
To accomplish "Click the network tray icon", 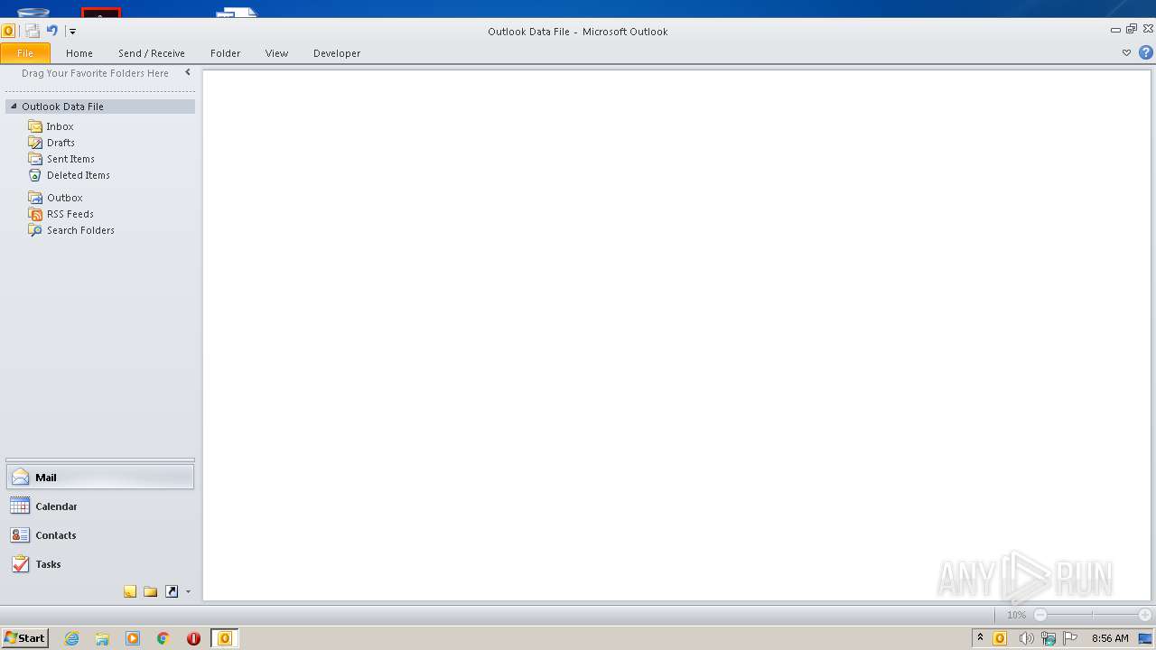I will pyautogui.click(x=1048, y=638).
